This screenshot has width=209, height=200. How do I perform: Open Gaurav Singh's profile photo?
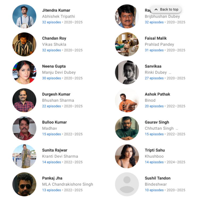tap(127, 128)
